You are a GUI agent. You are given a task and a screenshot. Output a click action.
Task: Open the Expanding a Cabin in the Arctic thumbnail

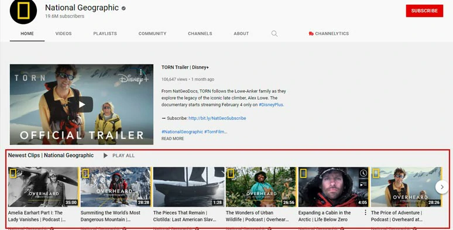click(334, 187)
